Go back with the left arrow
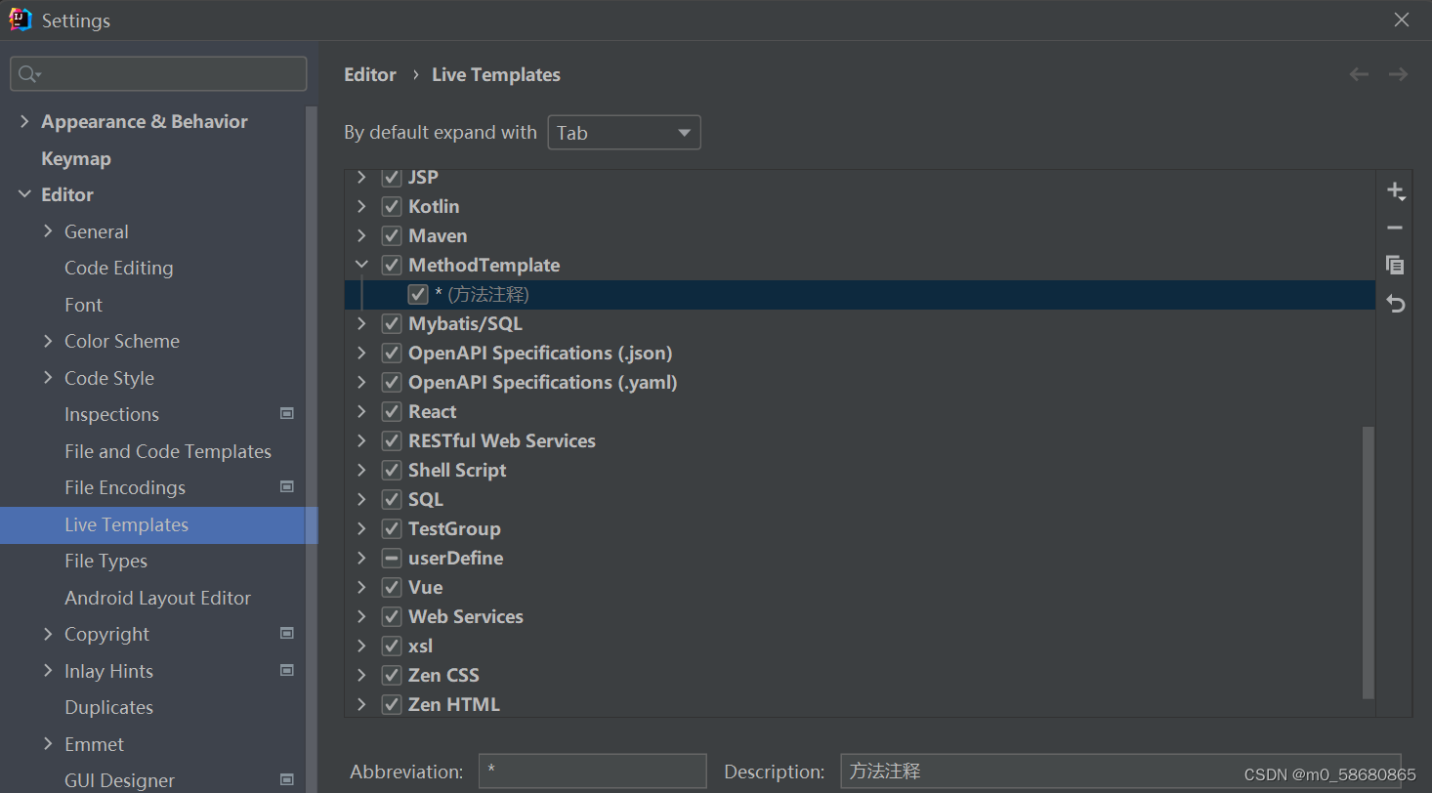This screenshot has width=1432, height=793. [1359, 74]
